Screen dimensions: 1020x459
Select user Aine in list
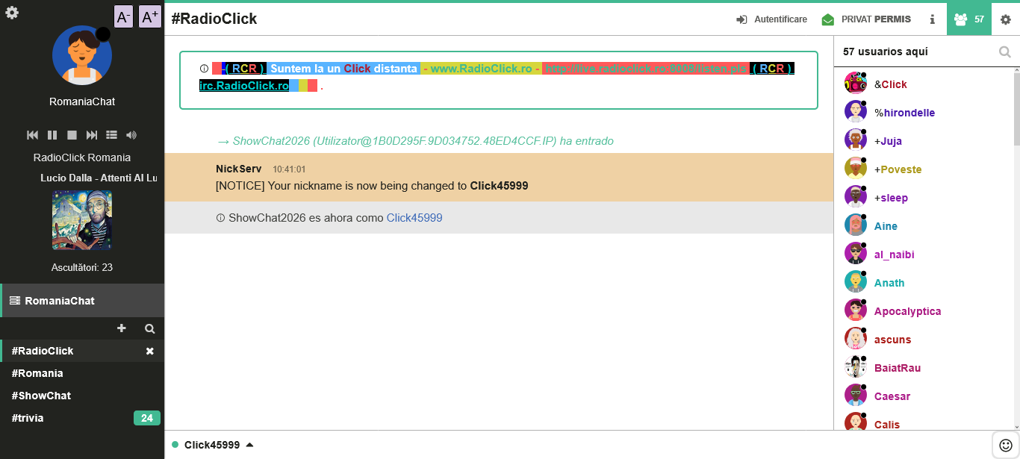pyautogui.click(x=886, y=226)
